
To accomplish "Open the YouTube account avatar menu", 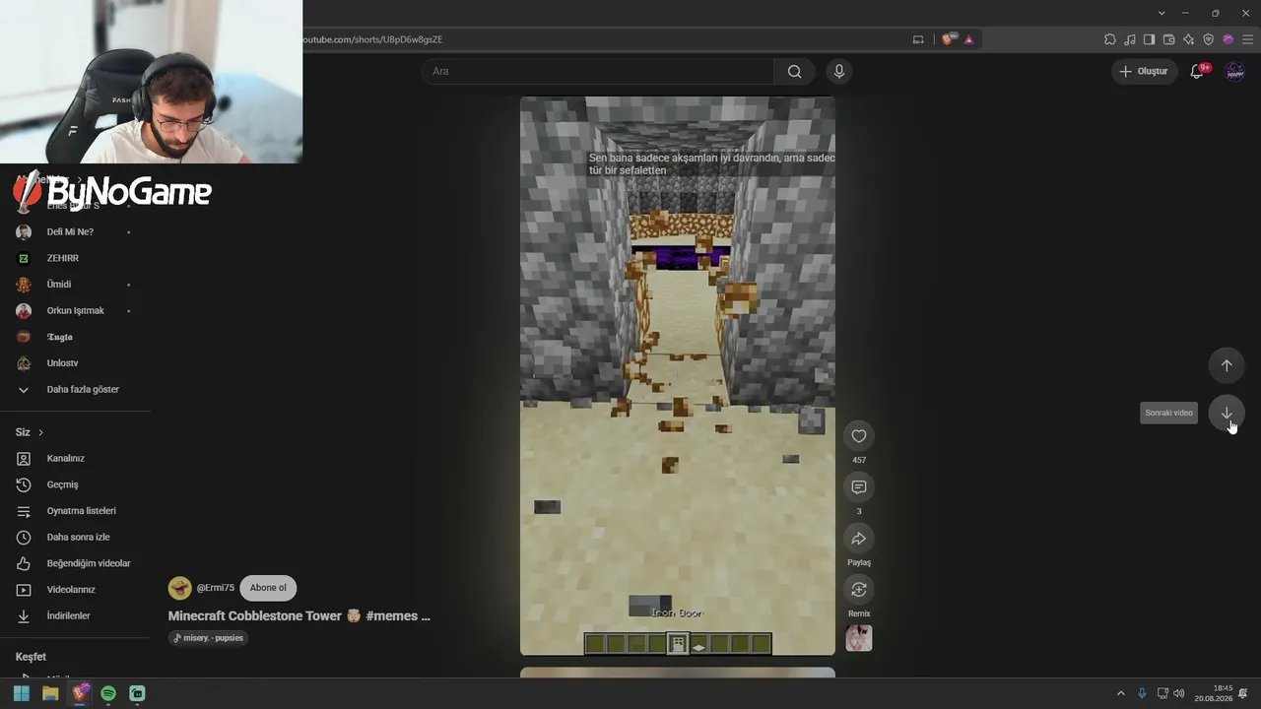I will 1234,71.
